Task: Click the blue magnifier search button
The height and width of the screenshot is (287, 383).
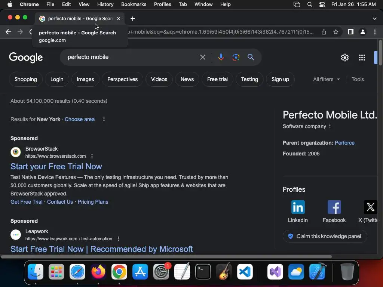Action: (x=251, y=57)
